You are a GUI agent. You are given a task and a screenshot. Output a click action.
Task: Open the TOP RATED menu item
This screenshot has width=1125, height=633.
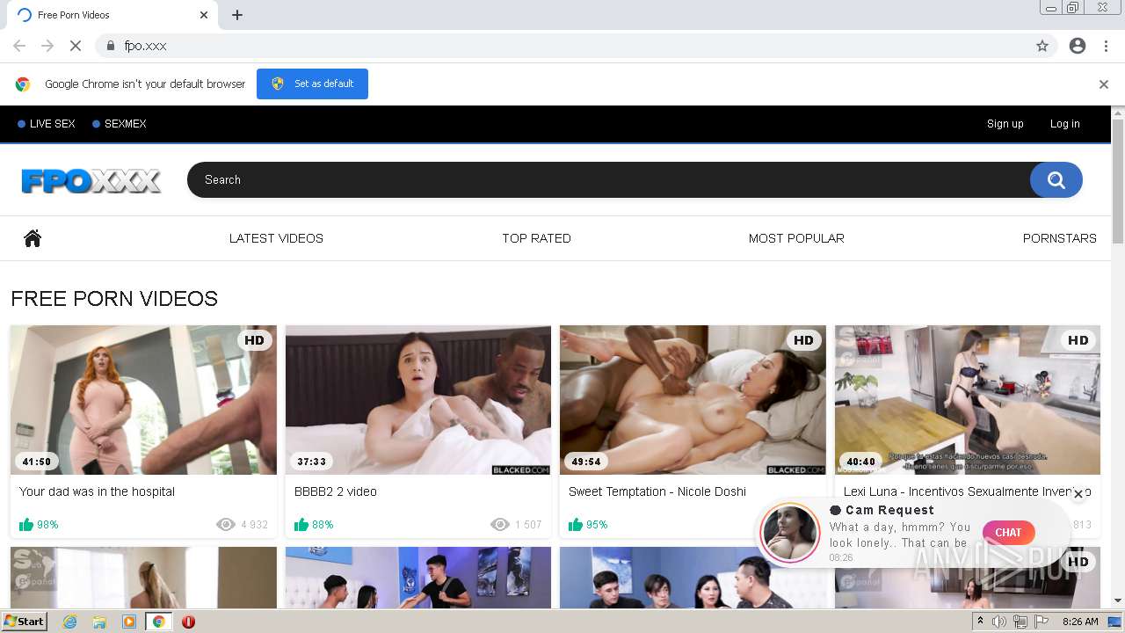click(x=536, y=238)
